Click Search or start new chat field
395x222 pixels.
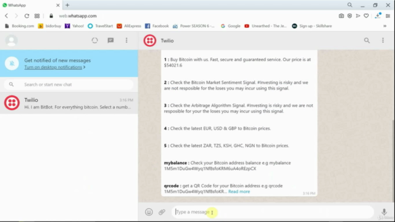pos(69,84)
